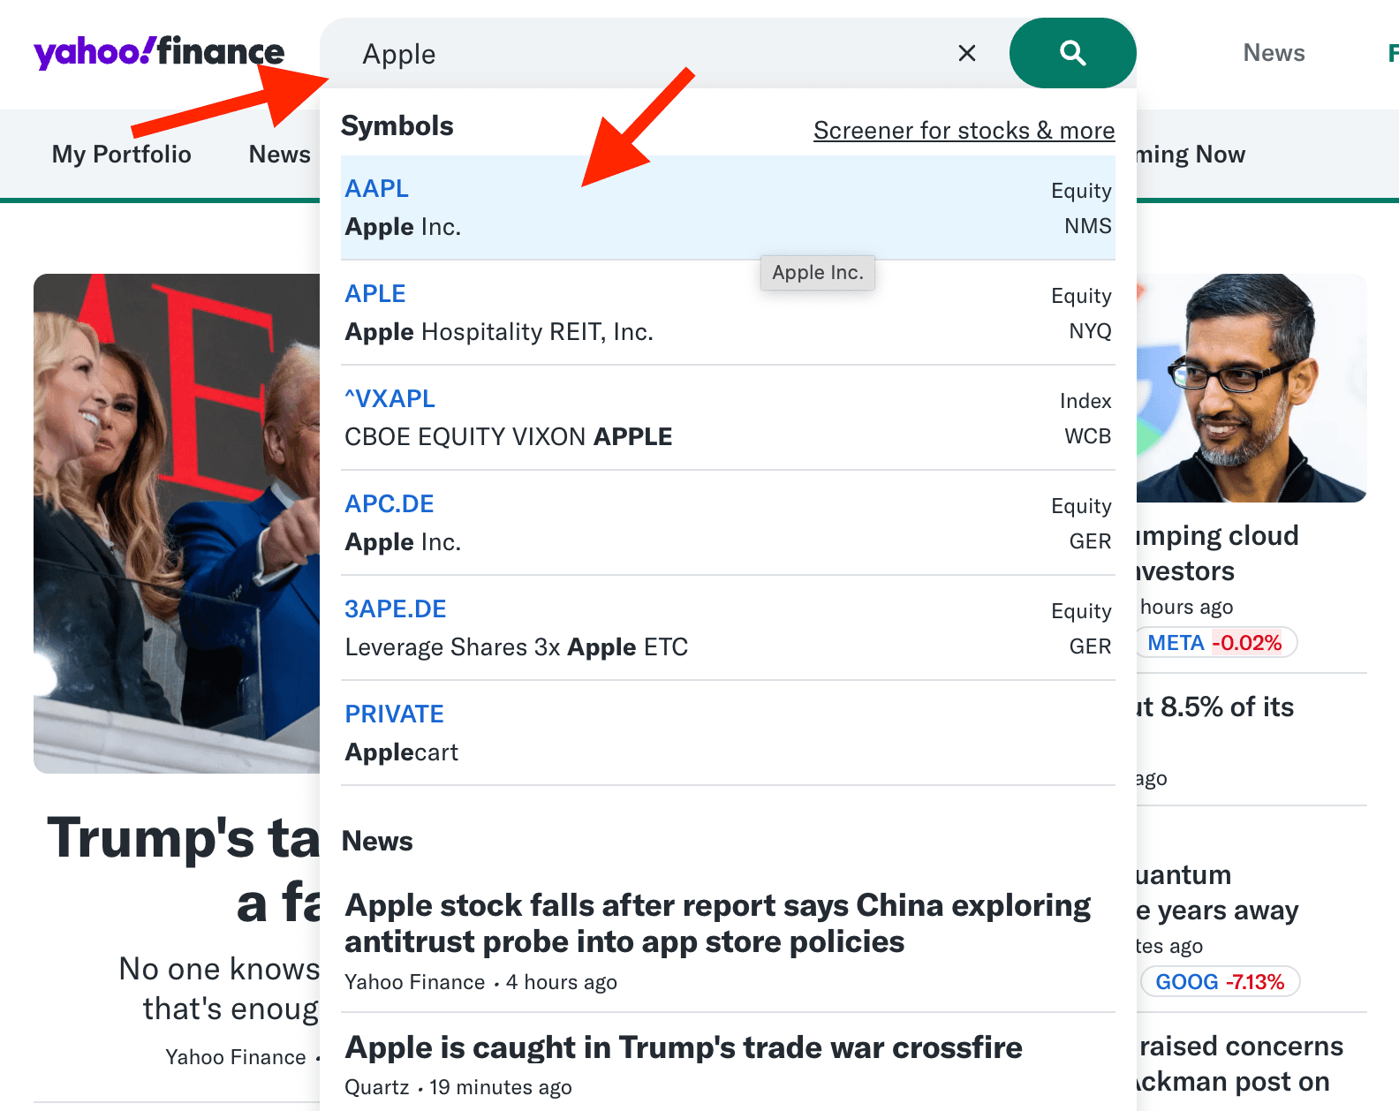The width and height of the screenshot is (1399, 1111).
Task: Select APC.DE Apple Inc. German listing
Action: click(728, 523)
